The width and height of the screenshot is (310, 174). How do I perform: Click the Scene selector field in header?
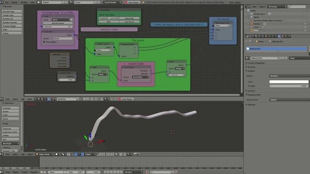(83, 2)
